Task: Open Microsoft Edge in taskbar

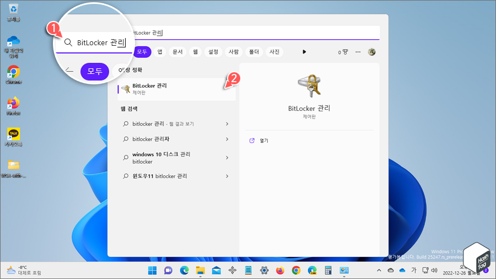Action: tap(185, 271)
